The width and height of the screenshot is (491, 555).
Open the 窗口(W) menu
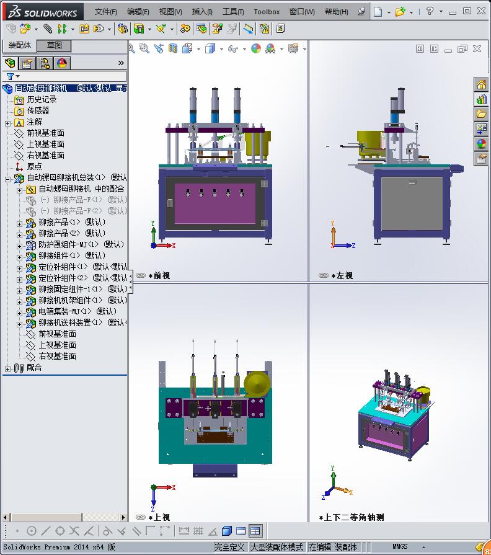(x=302, y=12)
